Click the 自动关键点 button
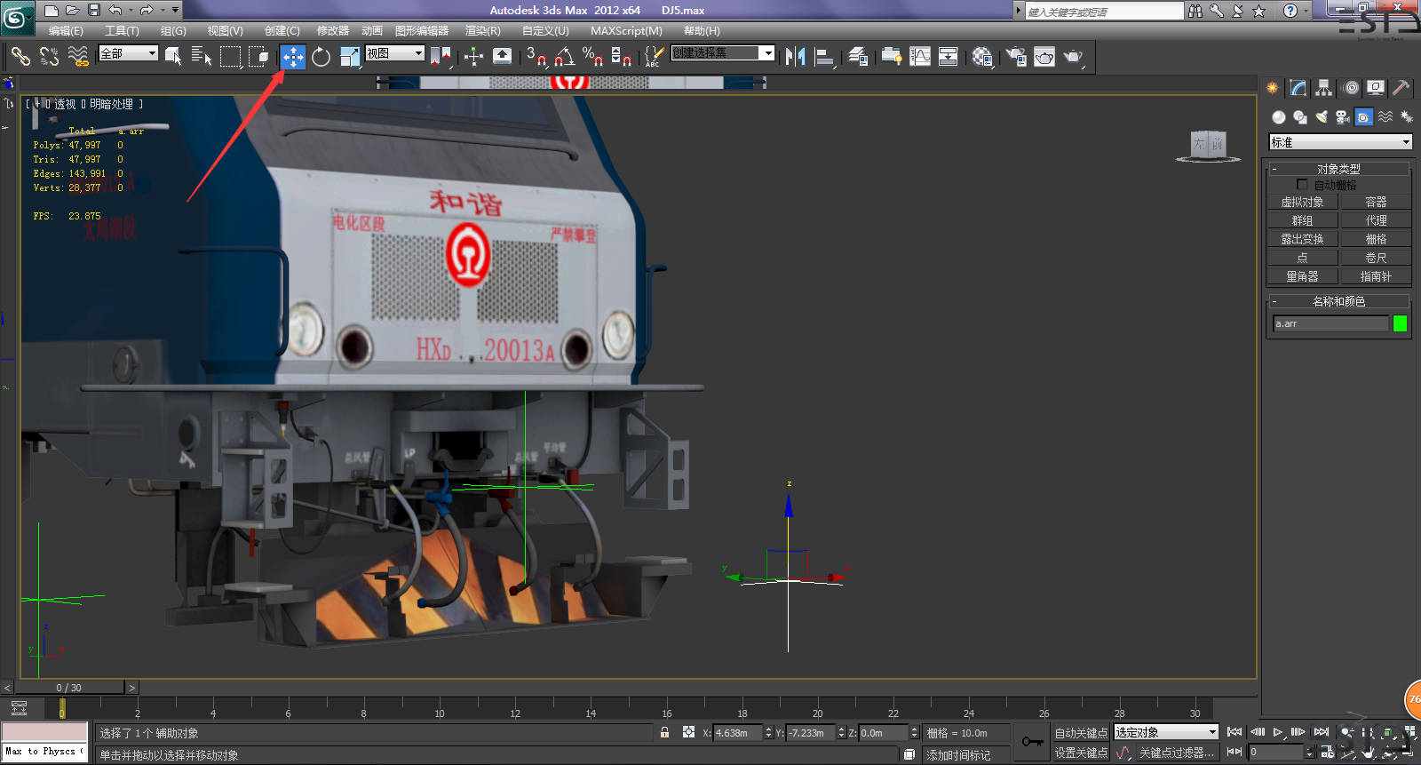 click(1081, 733)
